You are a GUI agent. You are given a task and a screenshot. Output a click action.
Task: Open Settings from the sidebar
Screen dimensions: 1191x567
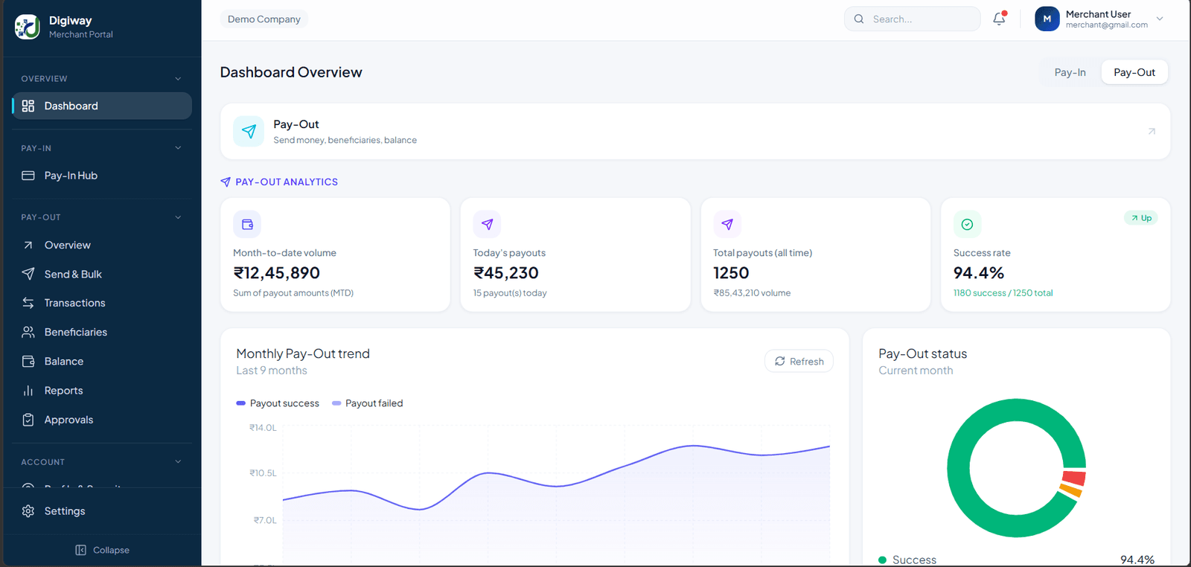click(x=102, y=511)
